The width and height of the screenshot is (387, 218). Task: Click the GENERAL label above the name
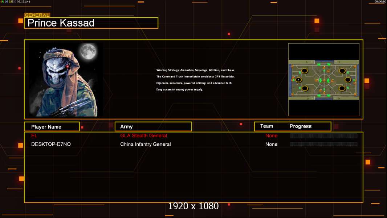point(37,15)
